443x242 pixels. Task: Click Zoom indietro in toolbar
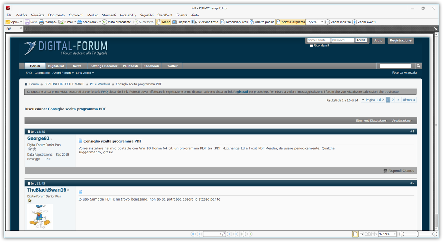(x=338, y=22)
